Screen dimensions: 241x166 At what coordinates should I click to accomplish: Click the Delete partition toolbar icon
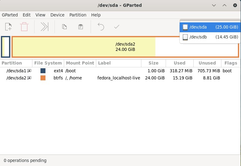(24, 27)
